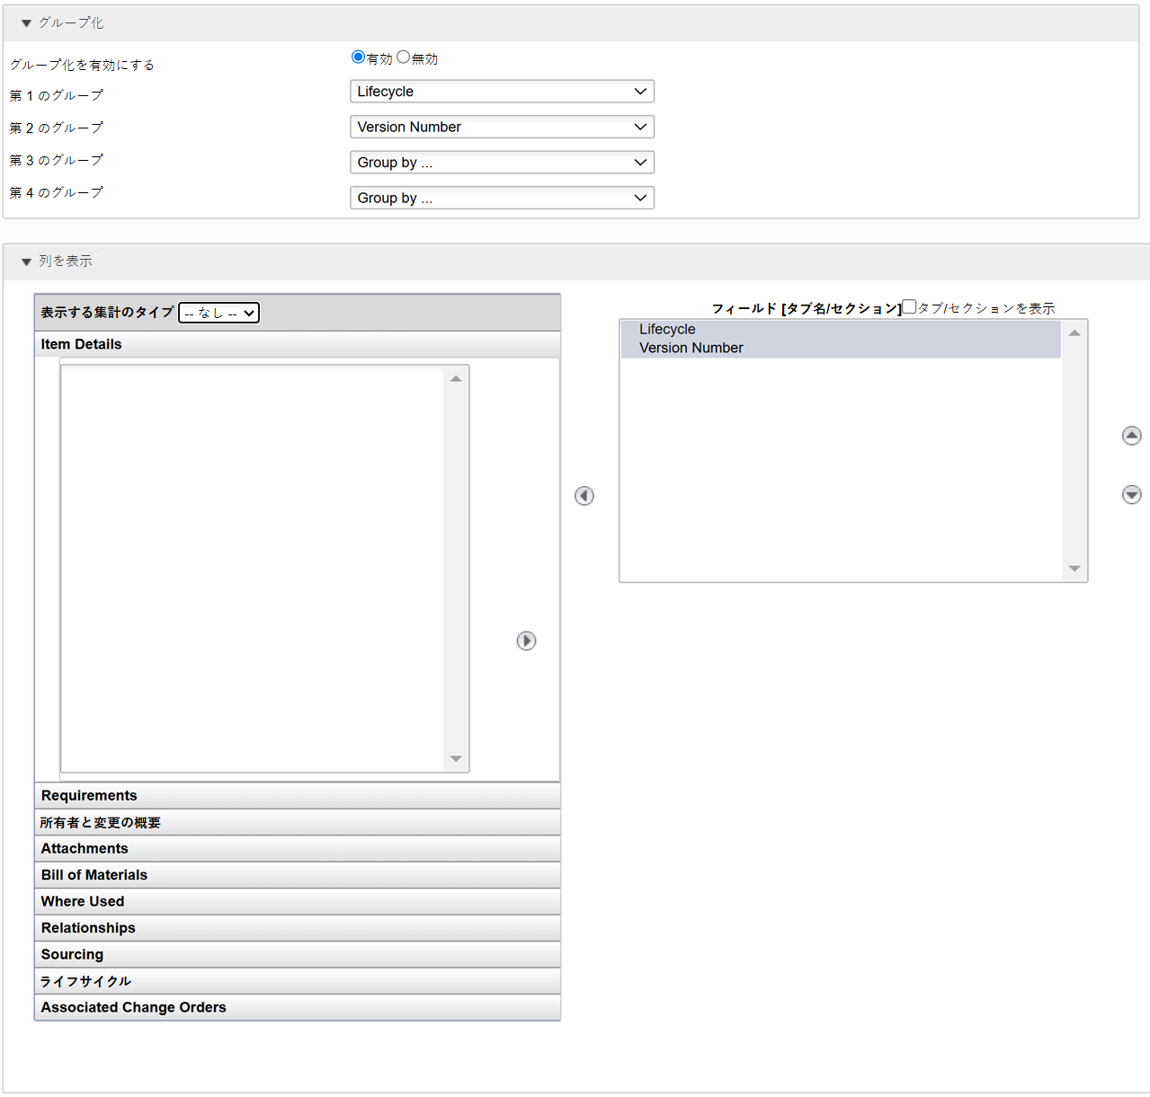Image resolution: width=1150 pixels, height=1097 pixels.
Task: Select Version Number in the fields list
Action: [x=841, y=348]
